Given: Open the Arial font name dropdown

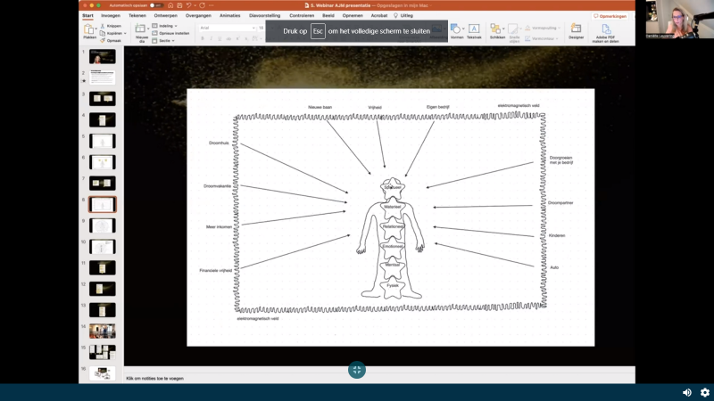Looking at the screenshot, I should [x=227, y=28].
